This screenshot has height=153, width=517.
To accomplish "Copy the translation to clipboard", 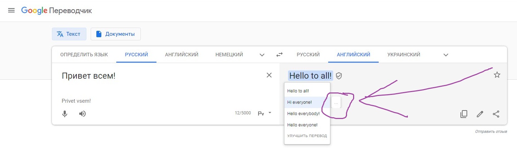I will pos(464,114).
